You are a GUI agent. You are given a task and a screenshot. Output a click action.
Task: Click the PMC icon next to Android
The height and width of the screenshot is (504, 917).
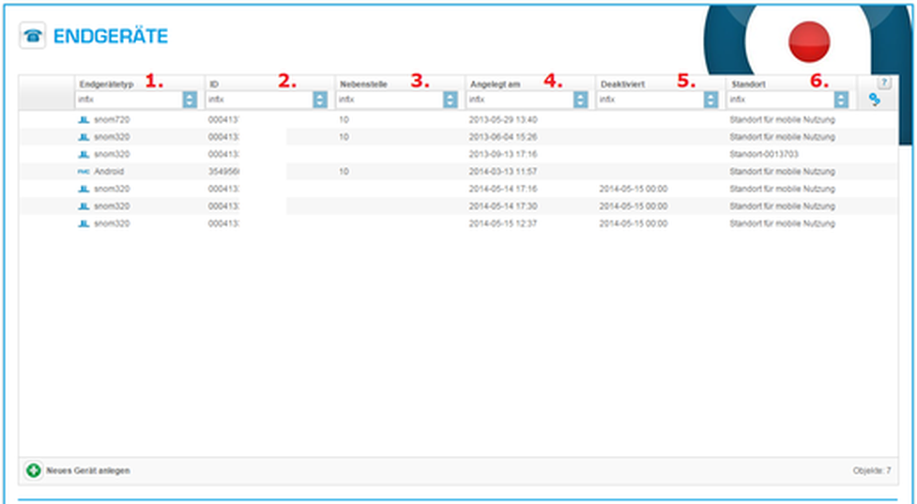point(84,172)
